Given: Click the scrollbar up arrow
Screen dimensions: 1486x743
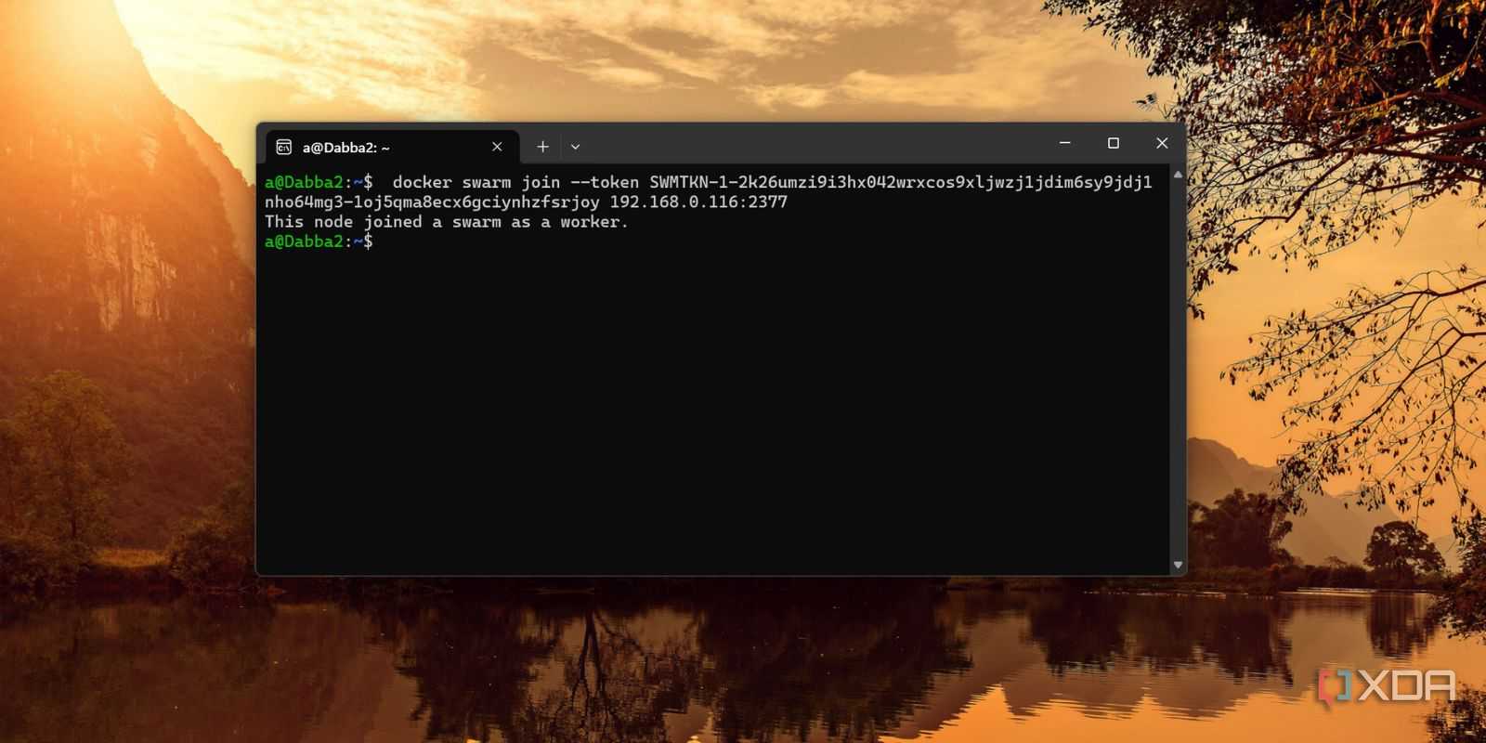Looking at the screenshot, I should [1178, 175].
